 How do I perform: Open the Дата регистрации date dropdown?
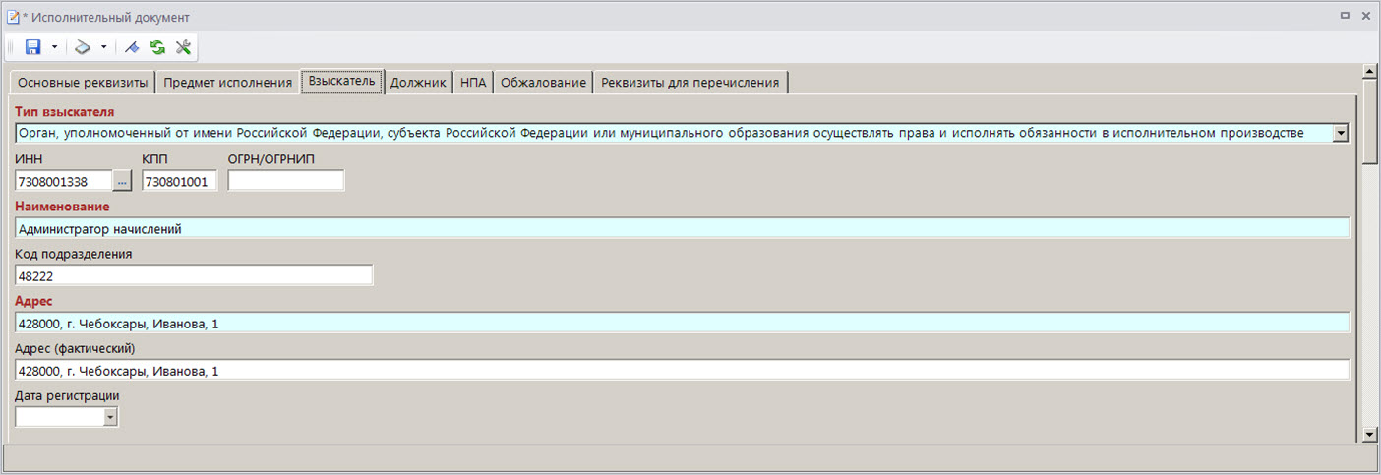pos(110,418)
